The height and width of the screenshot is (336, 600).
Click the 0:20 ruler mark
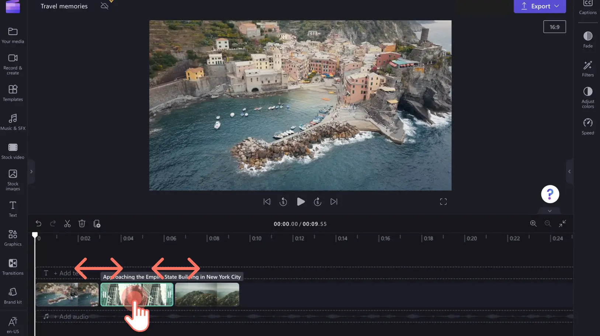472,239
